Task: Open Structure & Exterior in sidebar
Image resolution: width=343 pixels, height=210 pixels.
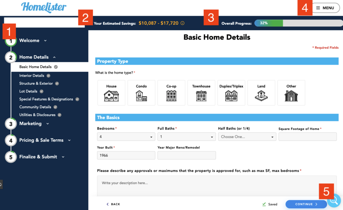Action: pos(36,83)
